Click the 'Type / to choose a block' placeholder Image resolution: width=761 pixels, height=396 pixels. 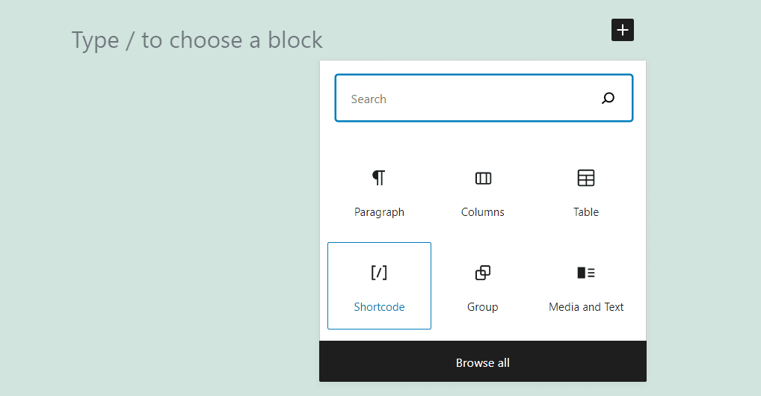(197, 40)
